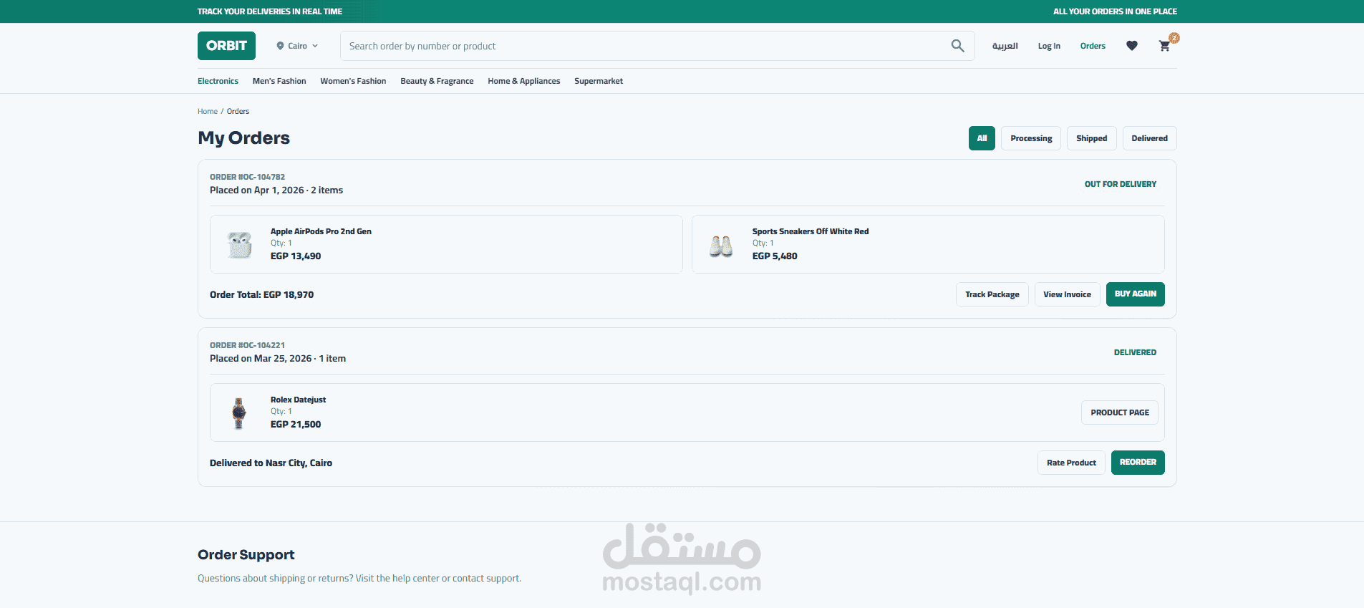The height and width of the screenshot is (608, 1364).
Task: Click the Home breadcrumb link
Action: click(208, 111)
